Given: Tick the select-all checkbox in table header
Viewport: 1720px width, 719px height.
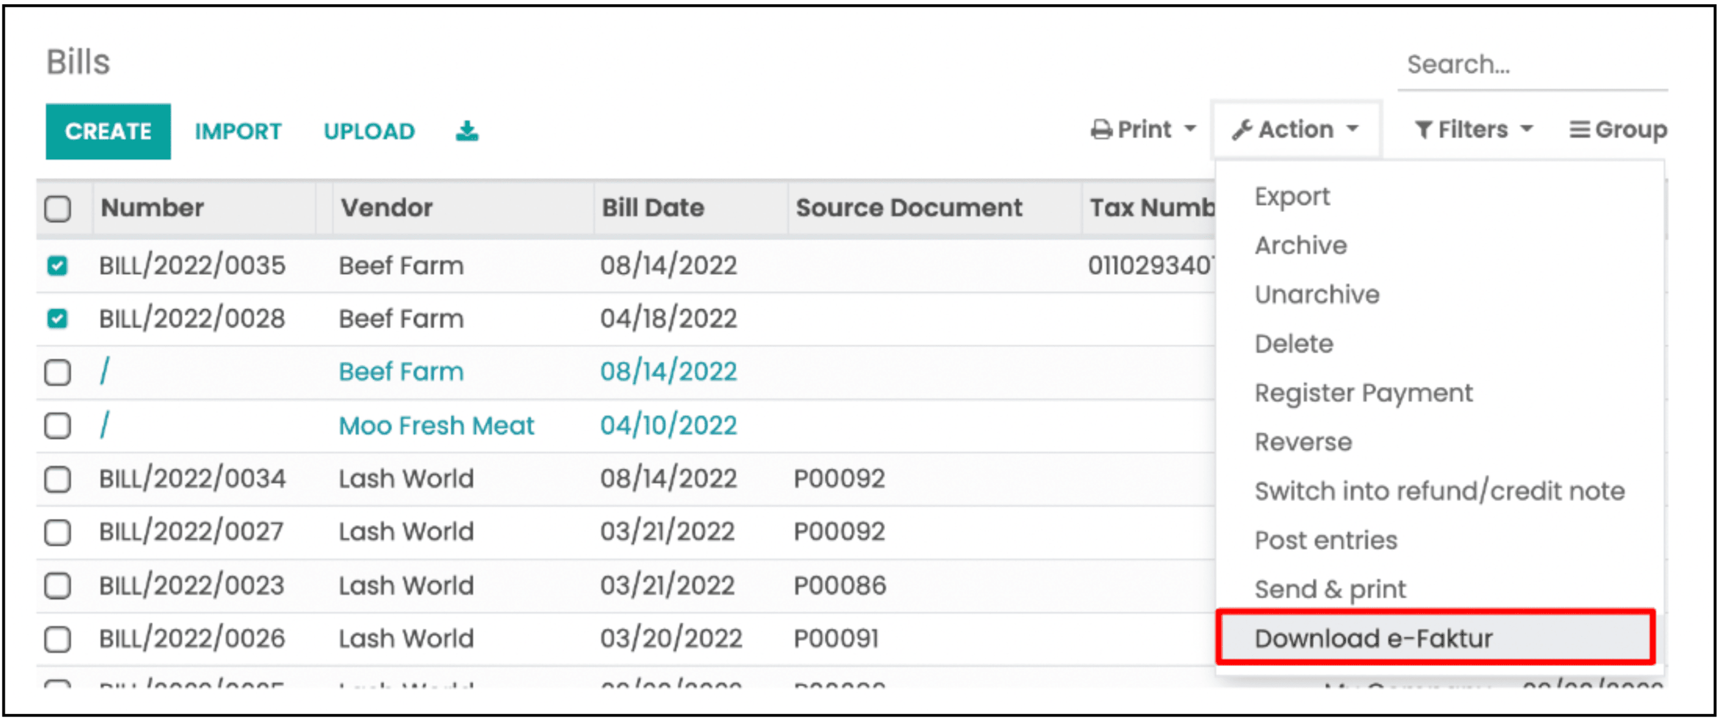Looking at the screenshot, I should coord(58,208).
